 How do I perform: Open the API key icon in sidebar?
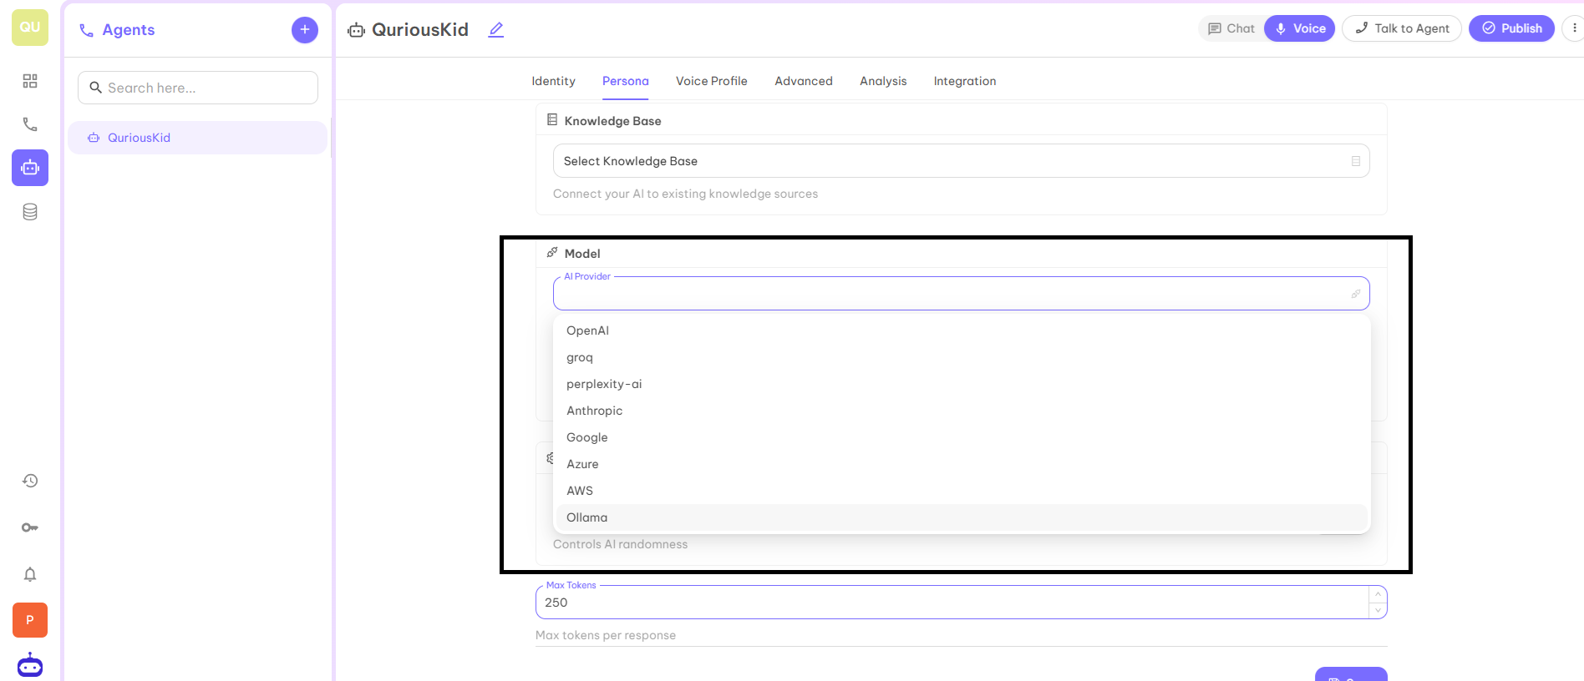click(30, 527)
